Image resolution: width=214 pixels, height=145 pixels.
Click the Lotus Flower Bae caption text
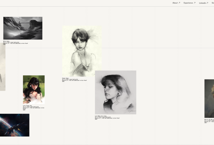click(x=33, y=108)
